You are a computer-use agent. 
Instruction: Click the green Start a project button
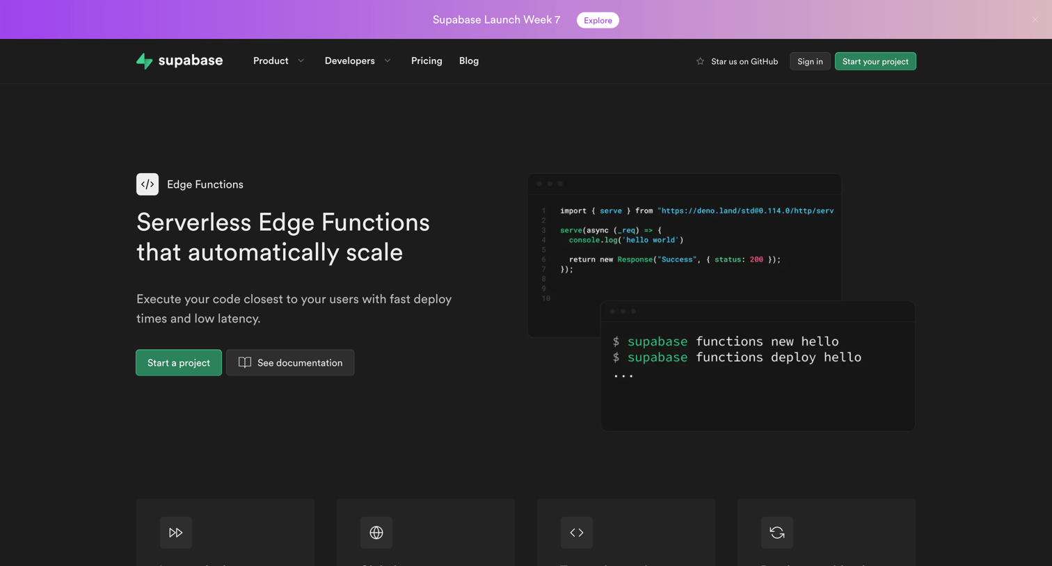point(179,362)
